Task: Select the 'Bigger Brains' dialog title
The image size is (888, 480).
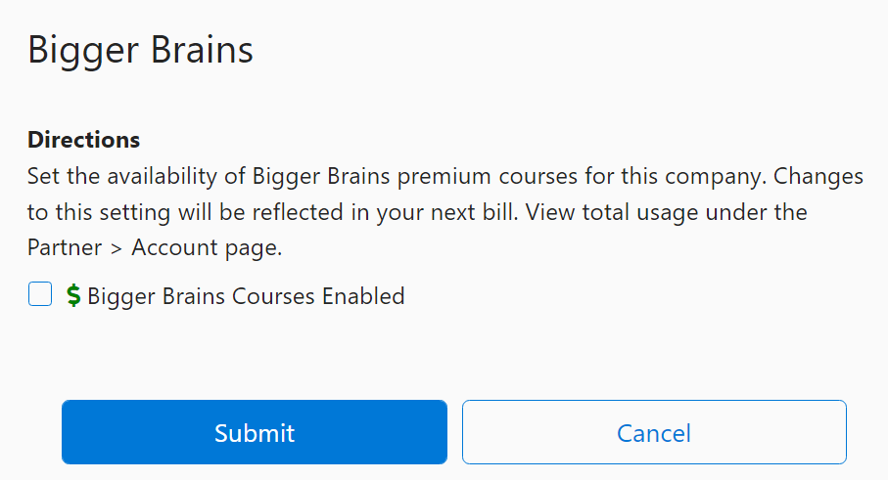Action: tap(140, 50)
